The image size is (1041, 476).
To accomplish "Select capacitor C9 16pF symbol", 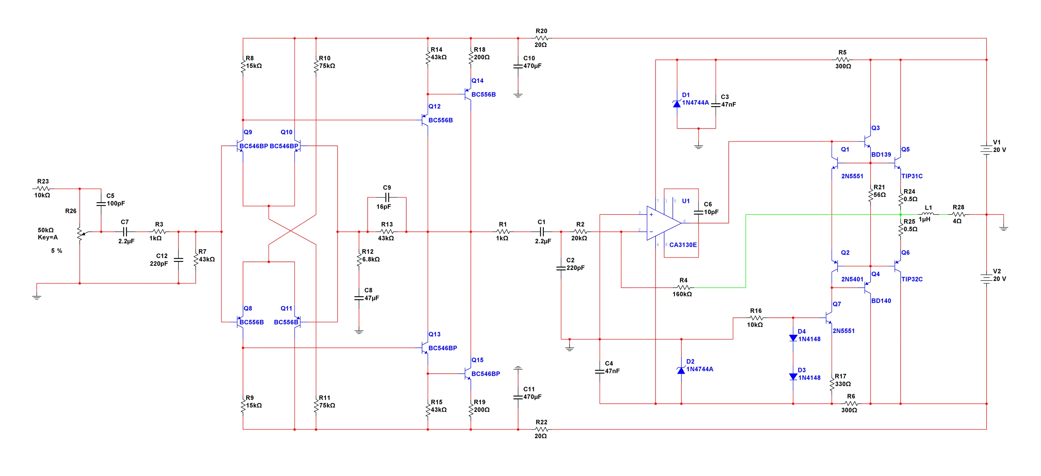I will tap(387, 198).
